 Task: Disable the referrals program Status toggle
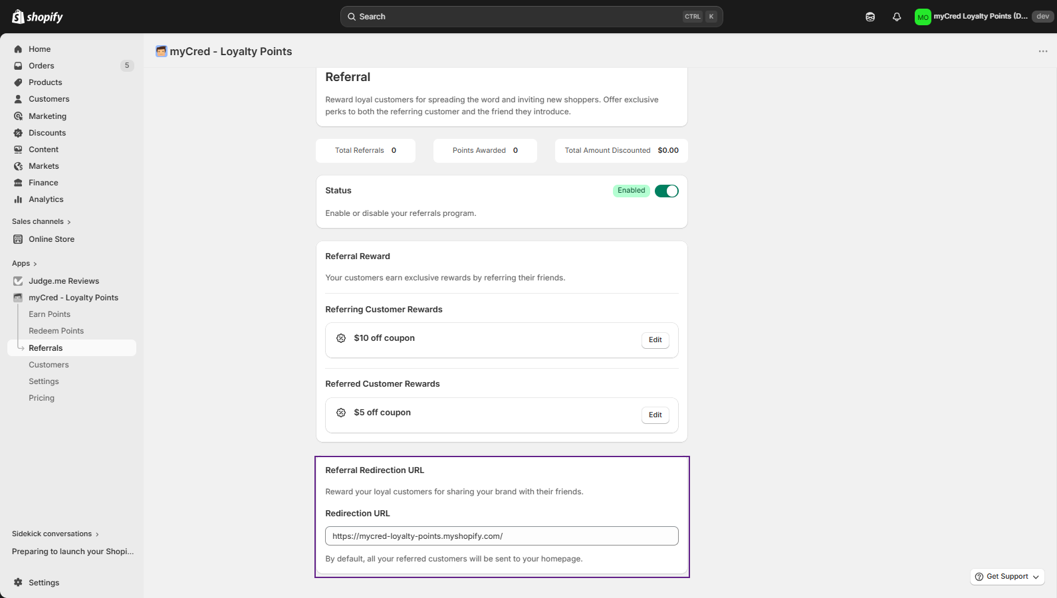(x=666, y=191)
